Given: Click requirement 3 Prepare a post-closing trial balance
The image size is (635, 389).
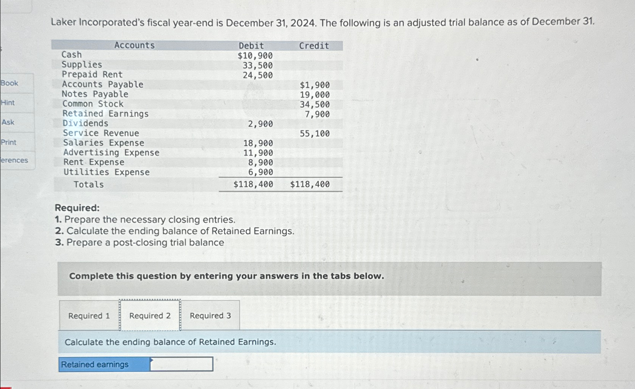Looking at the screenshot, I should point(139,243).
